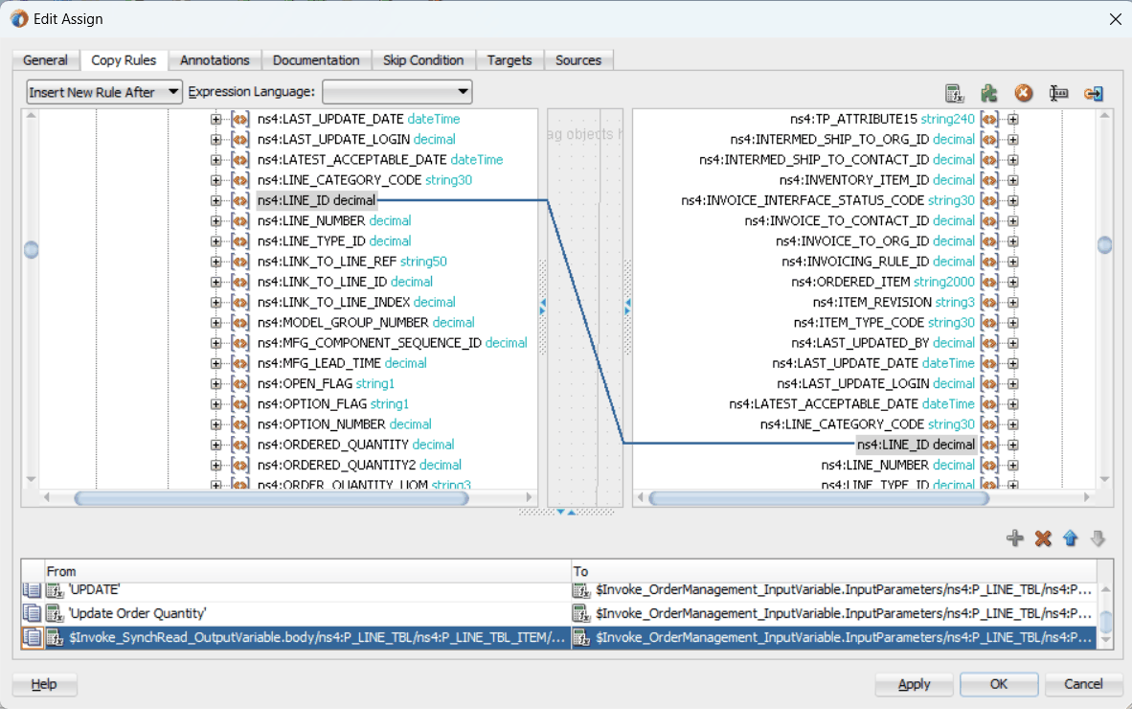1132x709 pixels.
Task: Click element icon next to left ns4:LINE_ID
Action: 240,200
